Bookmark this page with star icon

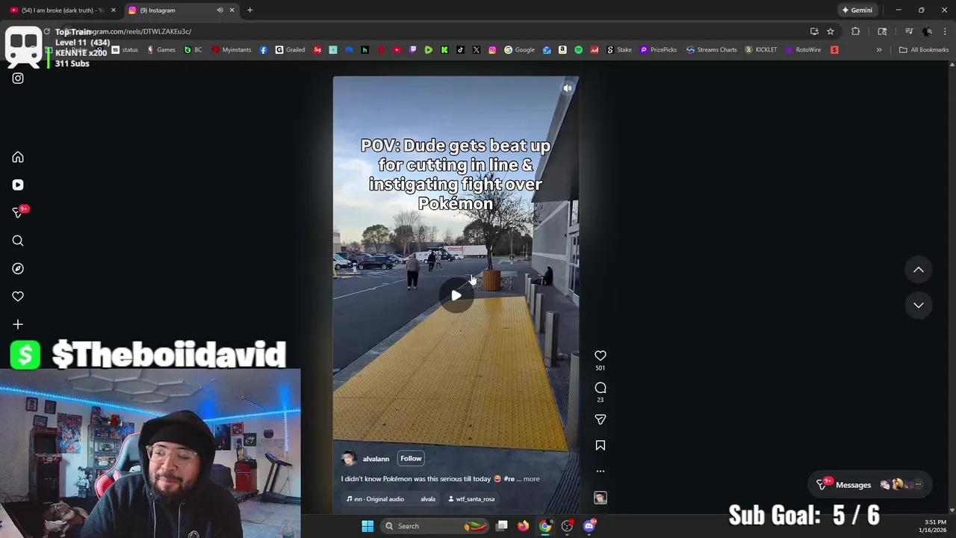[830, 31]
